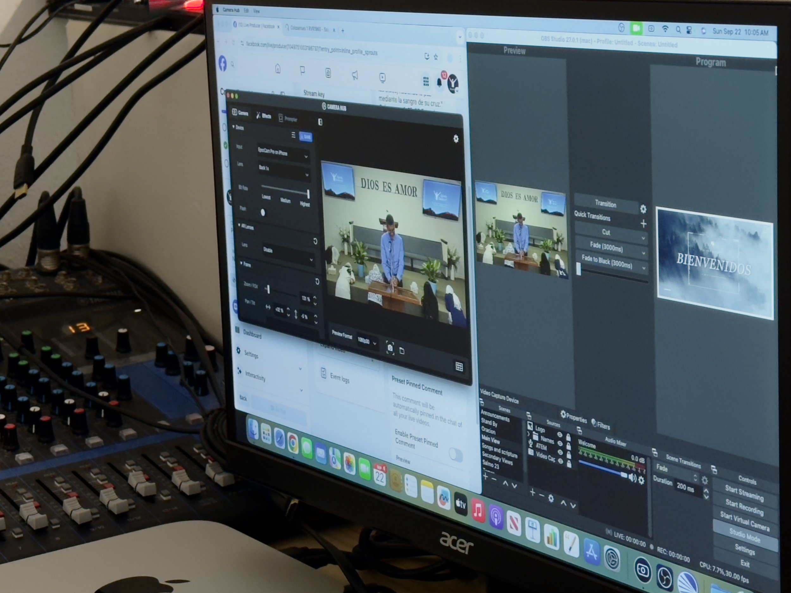Add a quick transition with the plus icon
791x593 pixels.
(x=643, y=224)
